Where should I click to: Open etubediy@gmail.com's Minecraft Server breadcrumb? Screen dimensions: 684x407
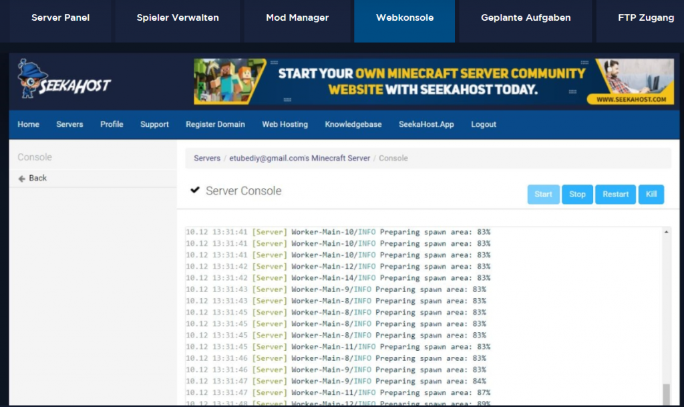[299, 158]
